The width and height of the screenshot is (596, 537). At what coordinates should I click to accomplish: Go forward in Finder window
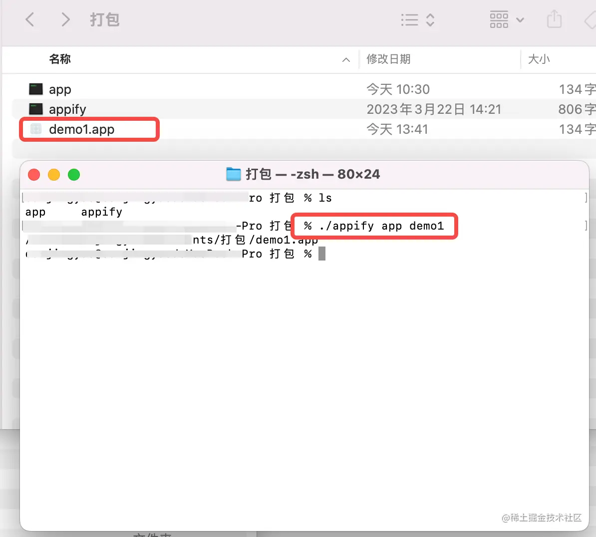pos(65,19)
